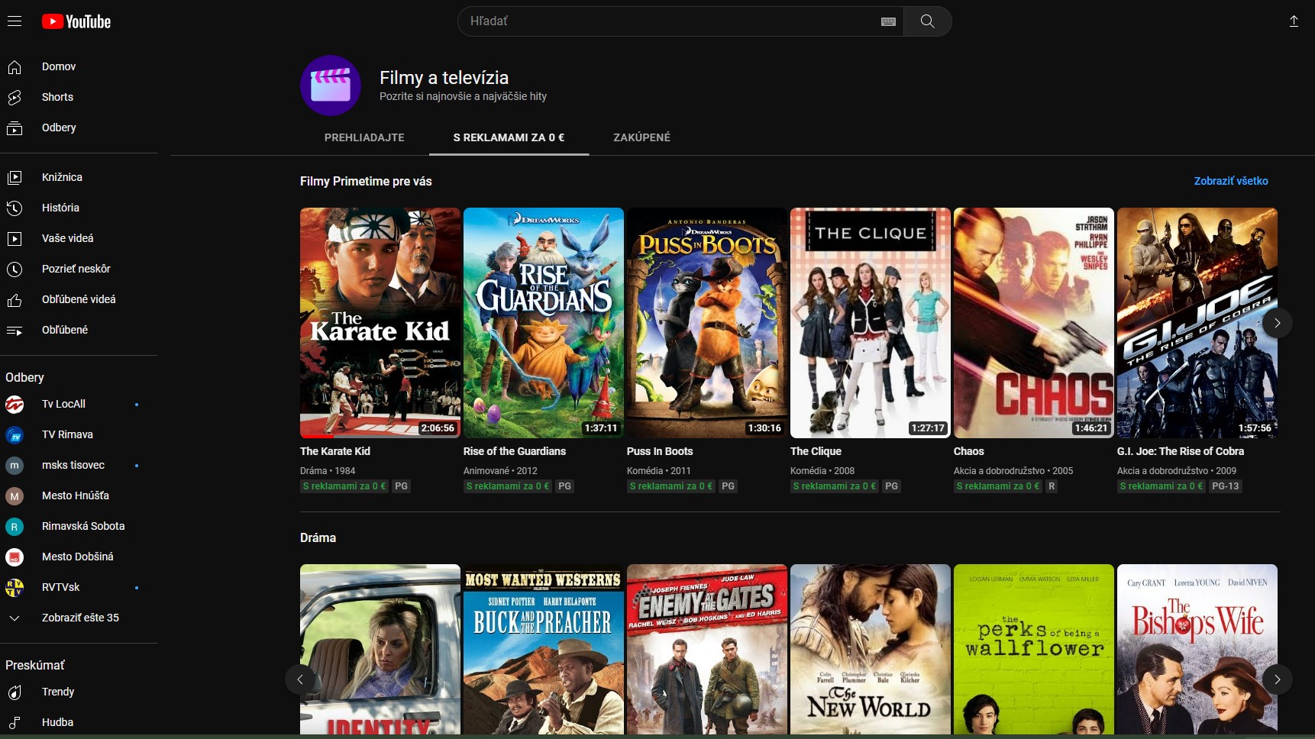
Task: Expand Zobraziť ešte 35 subscriptions
Action: click(x=80, y=618)
